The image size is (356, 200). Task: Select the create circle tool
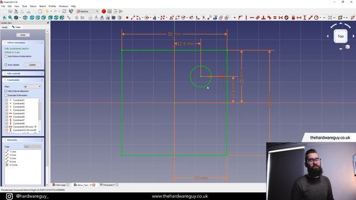[x=147, y=17]
